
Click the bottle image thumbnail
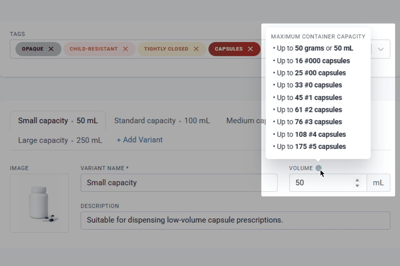click(x=39, y=203)
